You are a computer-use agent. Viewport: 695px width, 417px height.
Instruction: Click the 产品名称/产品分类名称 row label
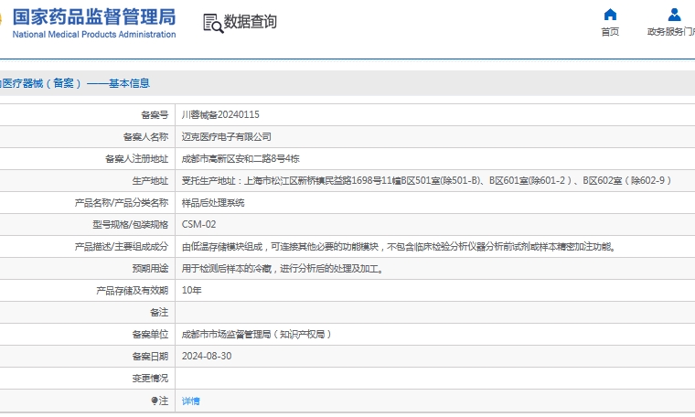[x=122, y=202]
